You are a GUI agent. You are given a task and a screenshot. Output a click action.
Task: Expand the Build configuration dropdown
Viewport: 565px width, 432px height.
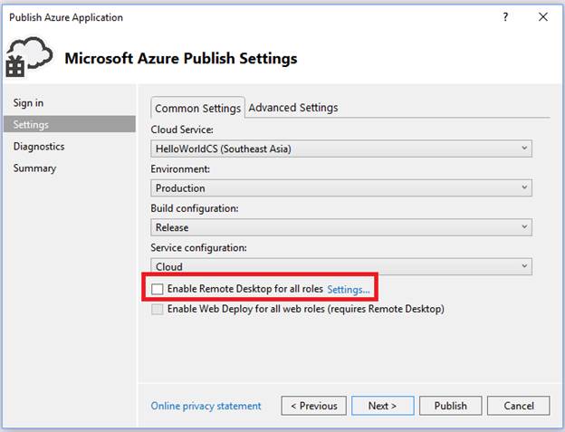(340, 227)
